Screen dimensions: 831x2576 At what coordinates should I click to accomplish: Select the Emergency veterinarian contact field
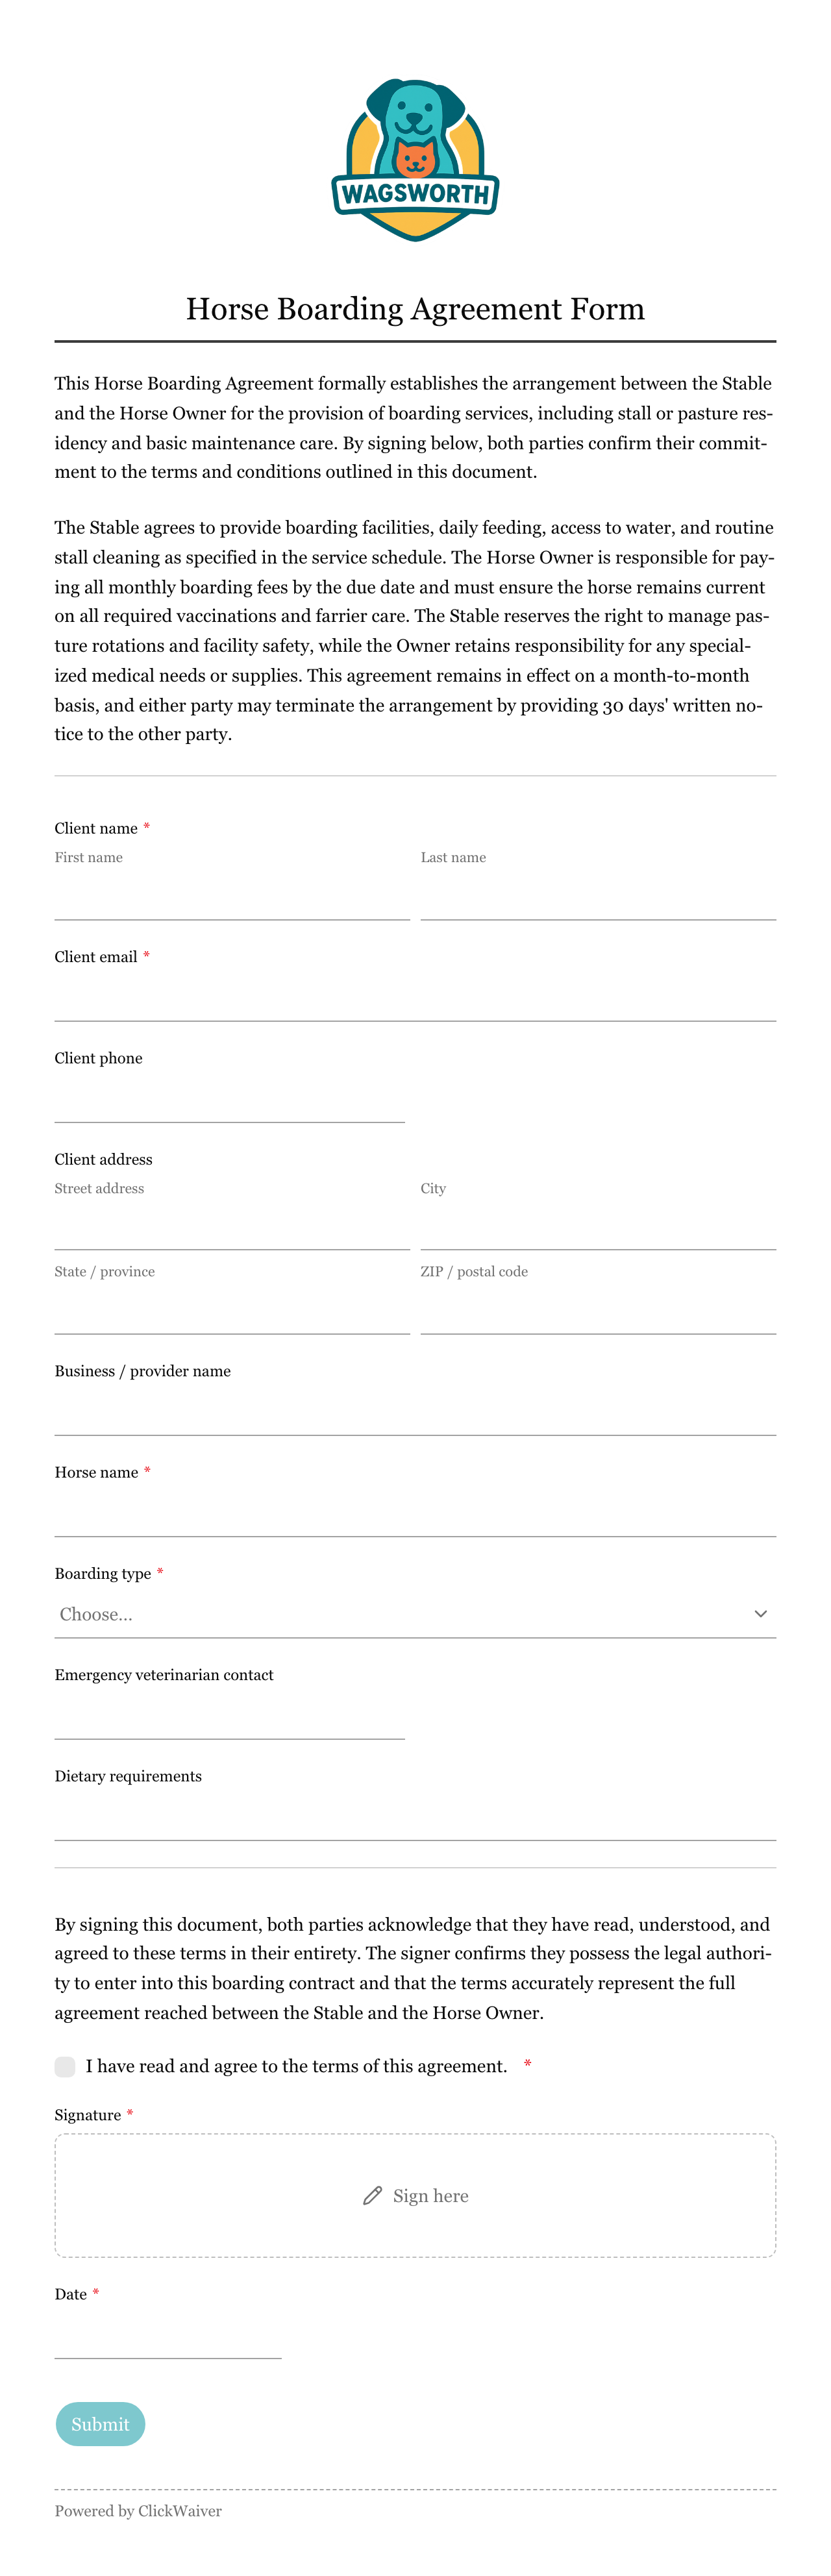coord(230,1716)
